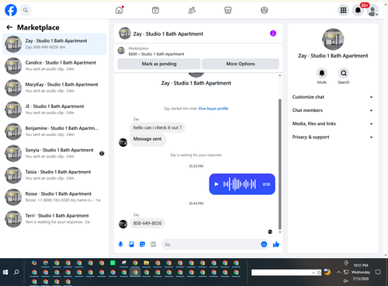Click the 'hello can i check it out ?' message
Image resolution: width=388 pixels, height=286 pixels.
point(158,127)
